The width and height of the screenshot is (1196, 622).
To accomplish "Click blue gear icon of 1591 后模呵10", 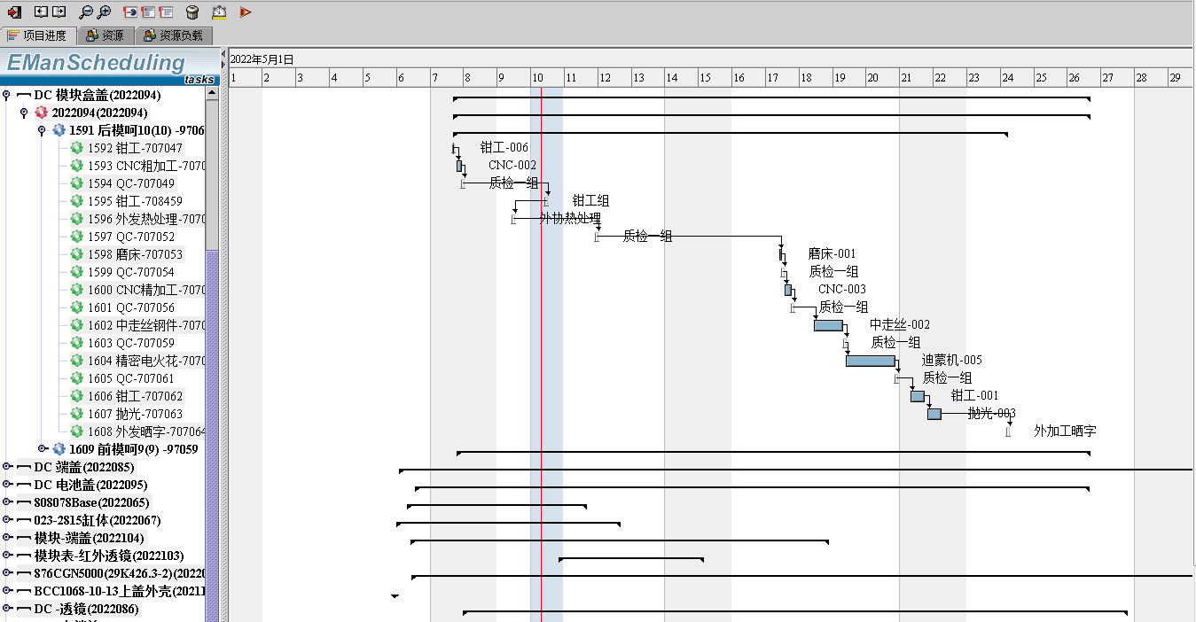I will 59,130.
